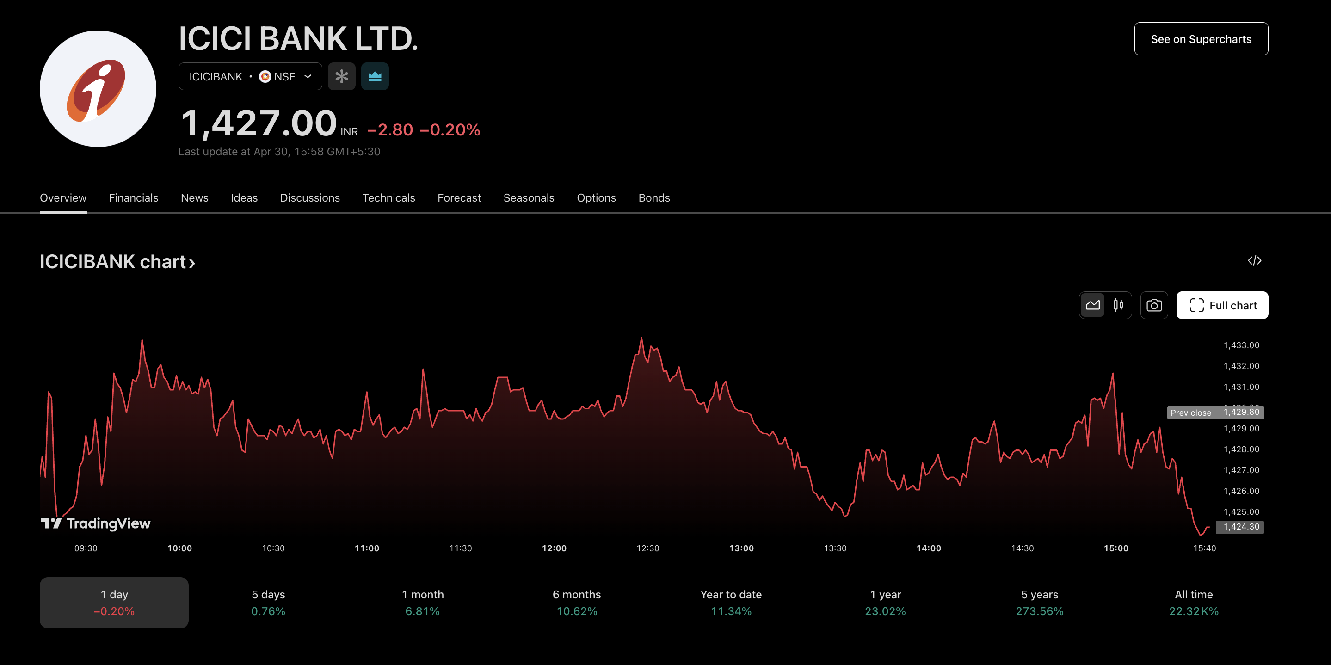The height and width of the screenshot is (665, 1331).
Task: Select the 1 month range
Action: coord(423,603)
